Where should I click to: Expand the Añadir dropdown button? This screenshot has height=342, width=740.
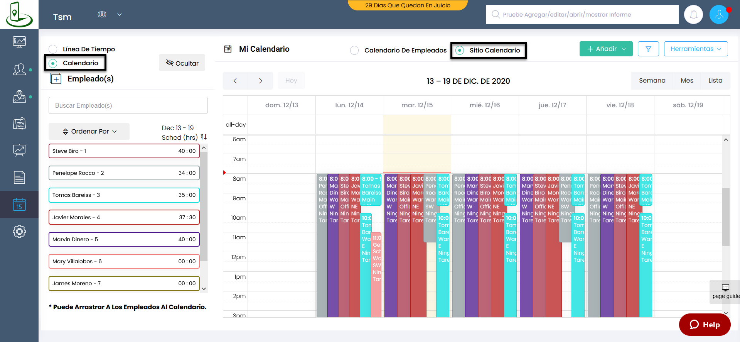pyautogui.click(x=606, y=49)
